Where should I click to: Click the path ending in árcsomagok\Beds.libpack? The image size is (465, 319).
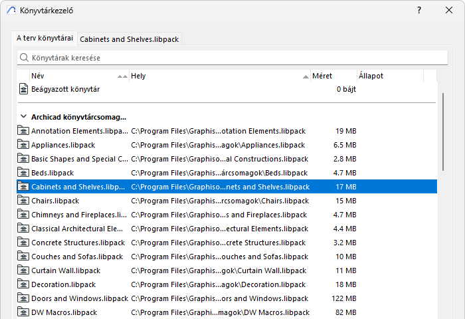coord(219,173)
